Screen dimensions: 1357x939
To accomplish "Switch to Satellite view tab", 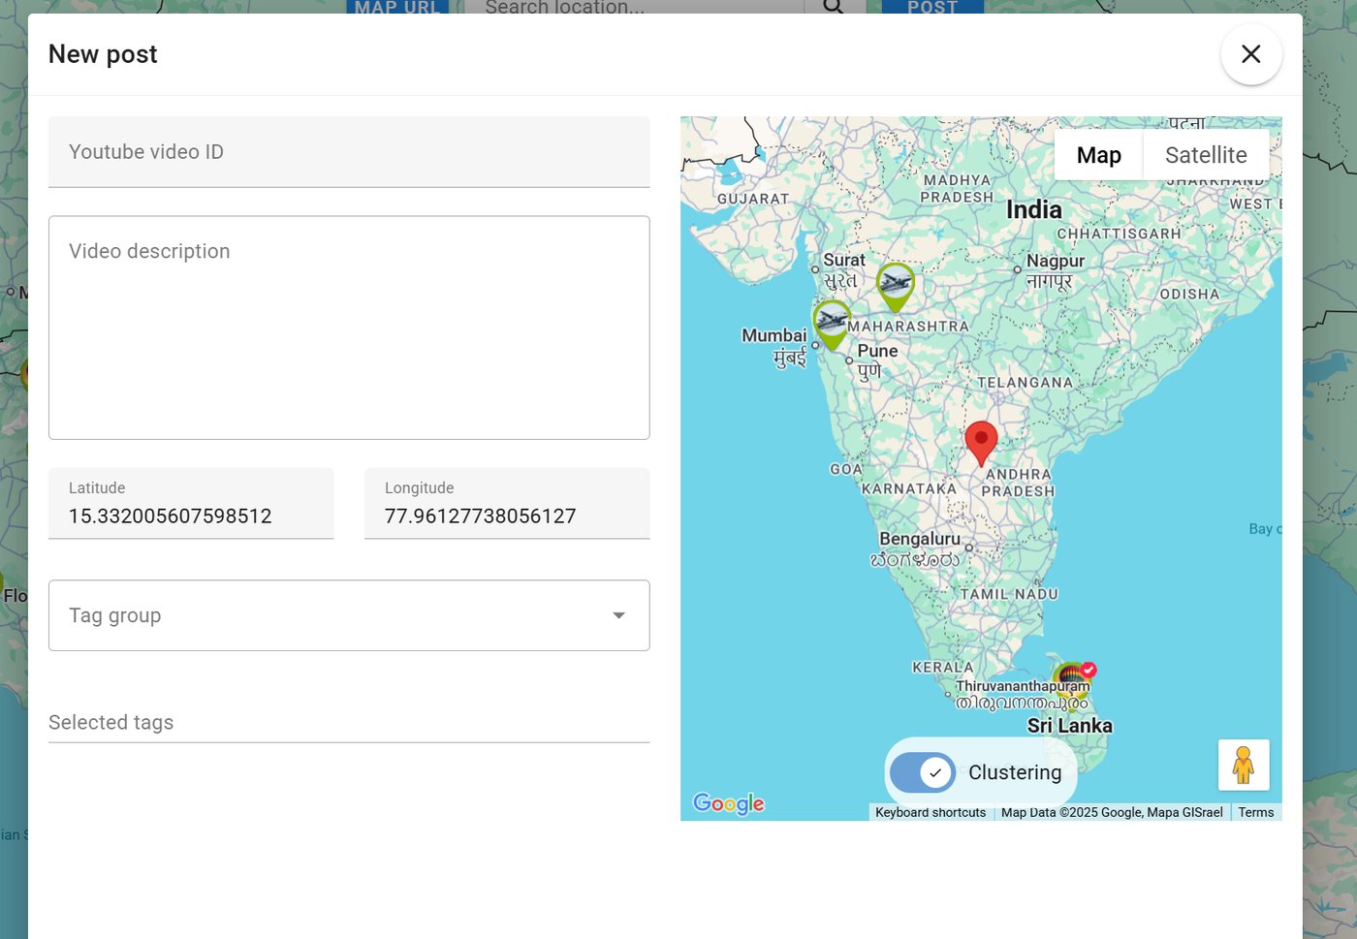I will tap(1206, 155).
